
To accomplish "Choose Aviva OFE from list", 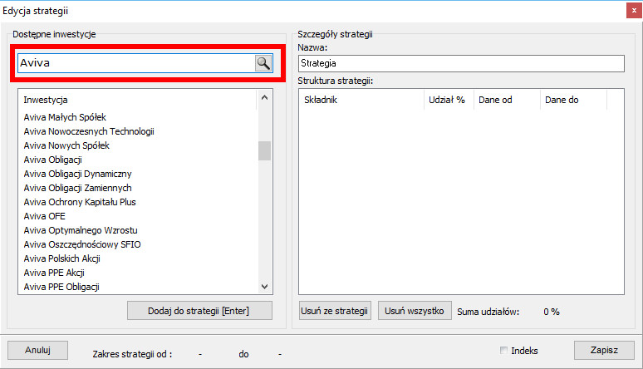I will click(44, 216).
